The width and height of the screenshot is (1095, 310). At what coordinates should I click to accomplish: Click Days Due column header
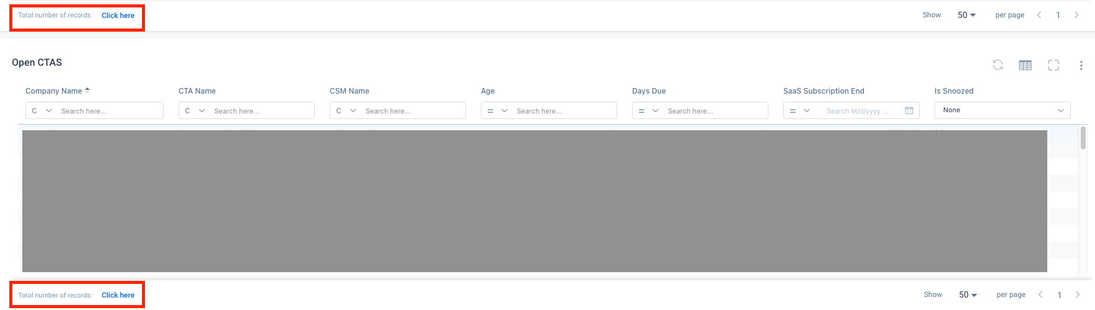[649, 91]
